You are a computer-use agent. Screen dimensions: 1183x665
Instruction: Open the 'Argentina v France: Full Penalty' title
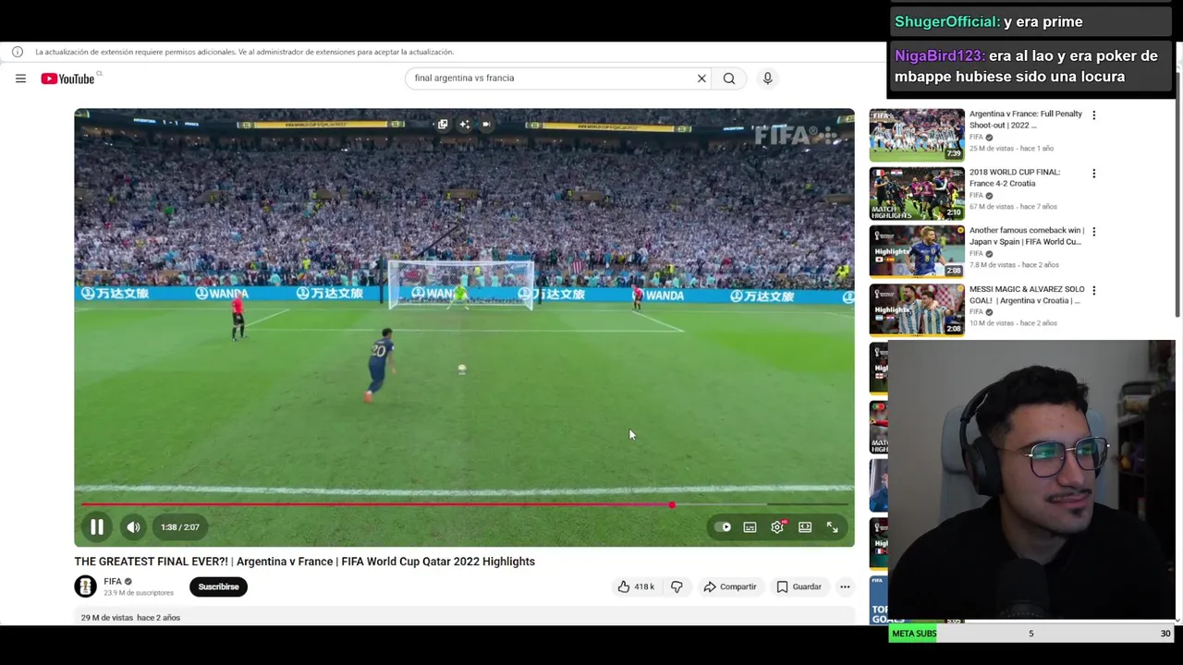(1025, 119)
